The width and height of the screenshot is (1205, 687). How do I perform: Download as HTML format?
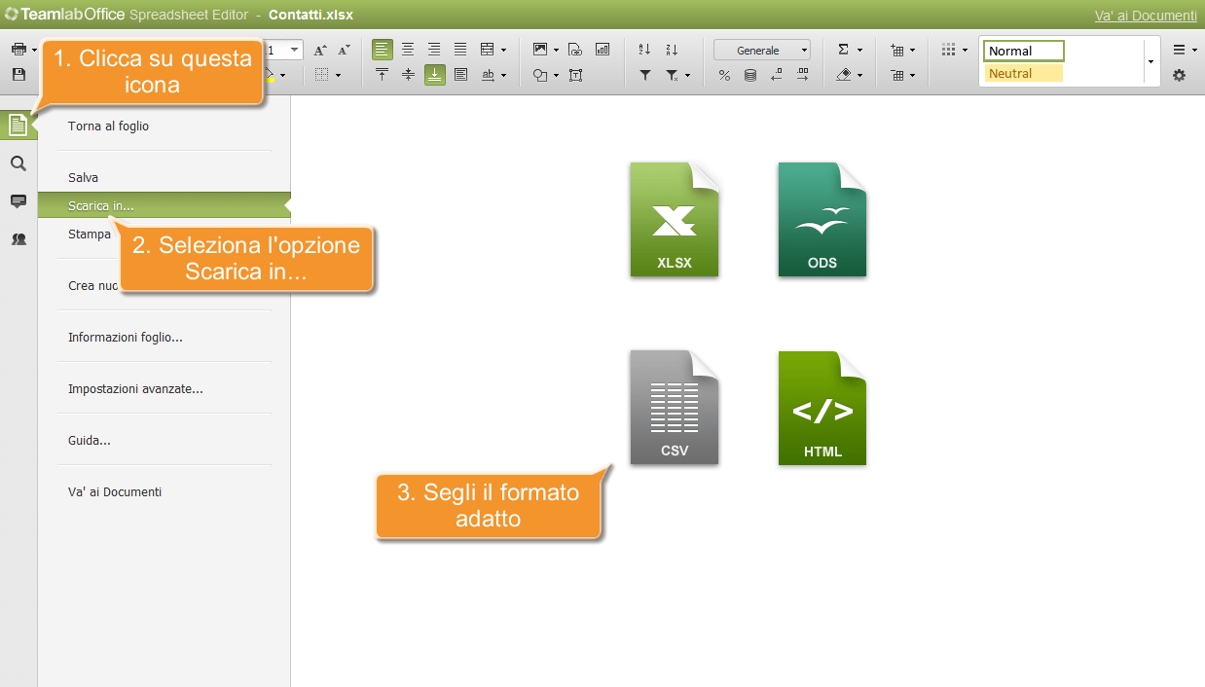pyautogui.click(x=822, y=408)
